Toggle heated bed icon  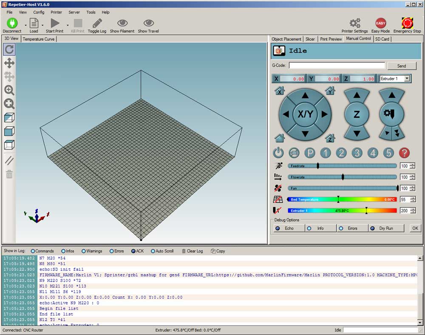(x=278, y=199)
